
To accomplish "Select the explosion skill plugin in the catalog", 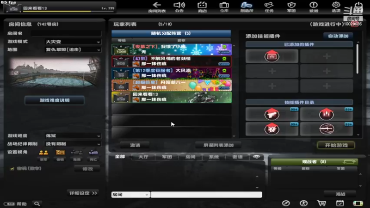I will click(x=272, y=129).
